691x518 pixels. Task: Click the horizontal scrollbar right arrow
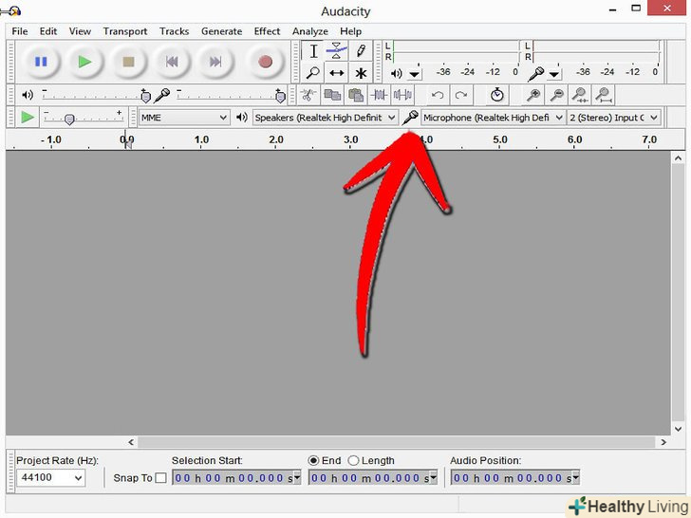(663, 442)
